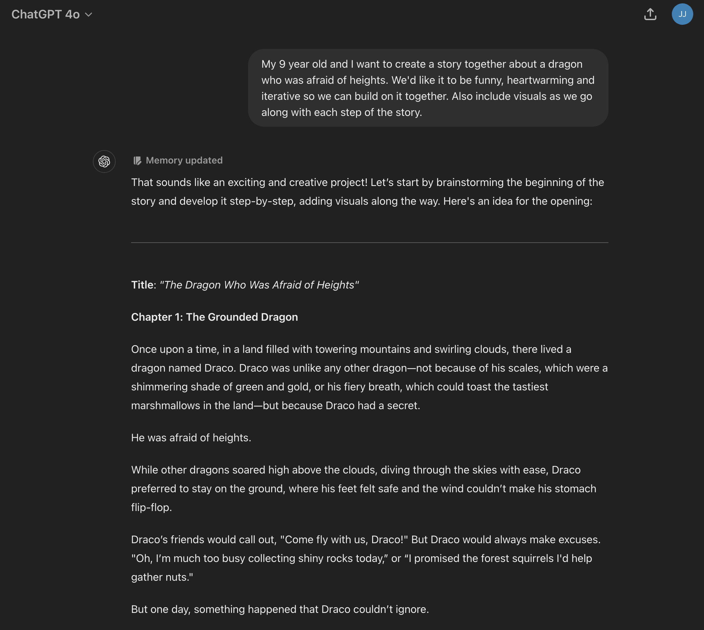704x630 pixels.
Task: Click the line starting But one day
Action: 280,609
